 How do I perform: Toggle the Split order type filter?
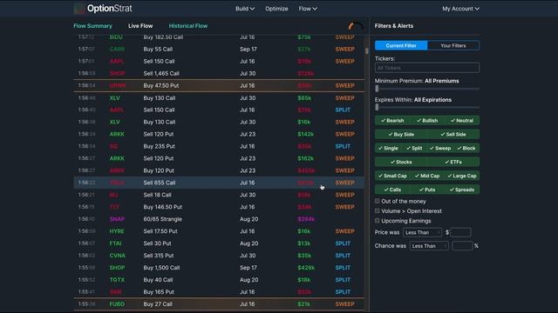click(x=414, y=149)
